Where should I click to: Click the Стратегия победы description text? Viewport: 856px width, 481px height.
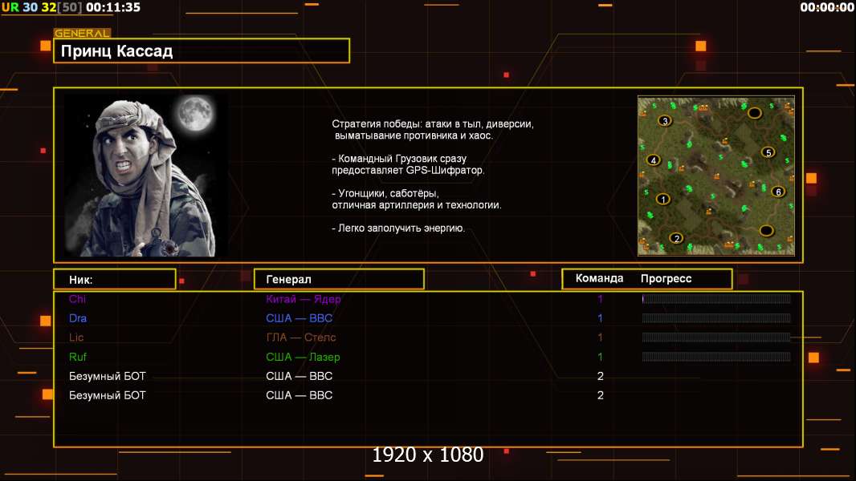(x=433, y=130)
